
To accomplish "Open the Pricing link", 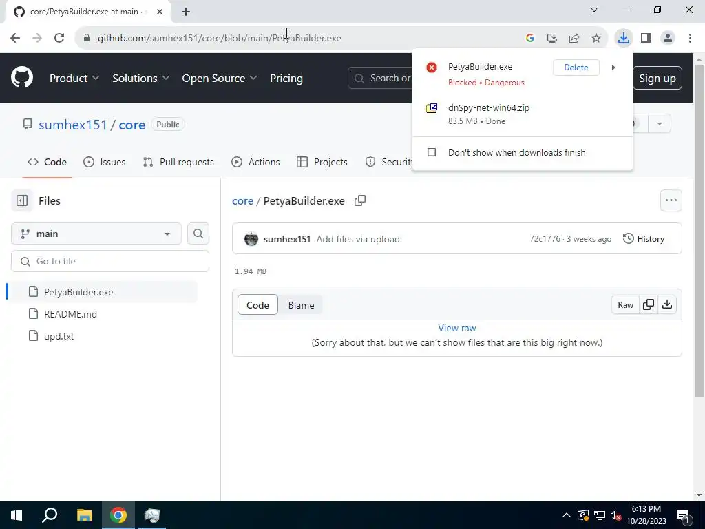I will [286, 79].
